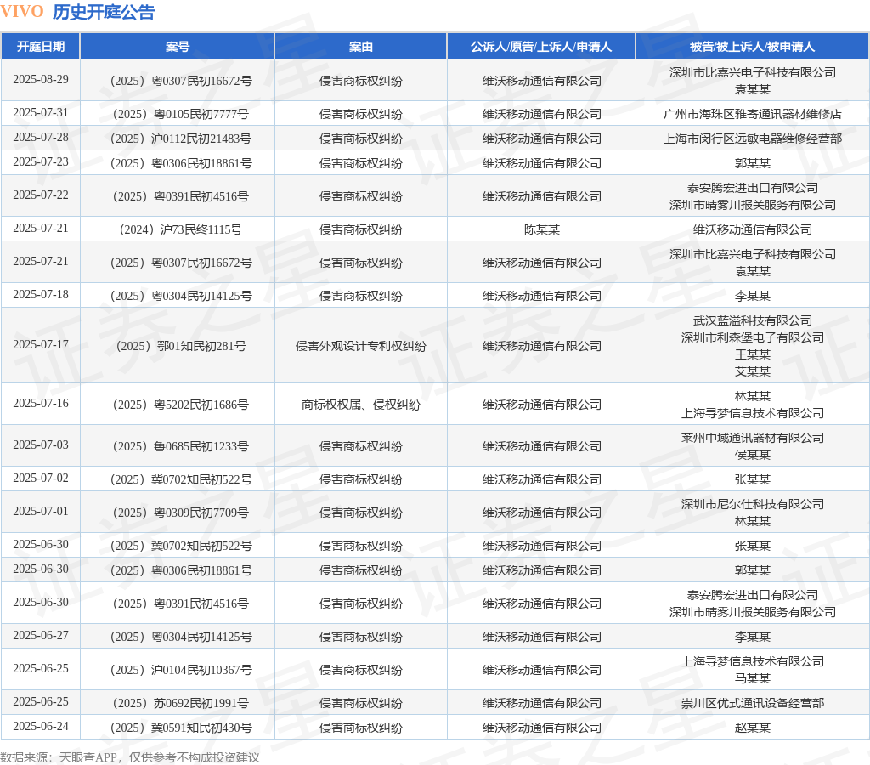Select the date 2025-07-01

[41, 511]
